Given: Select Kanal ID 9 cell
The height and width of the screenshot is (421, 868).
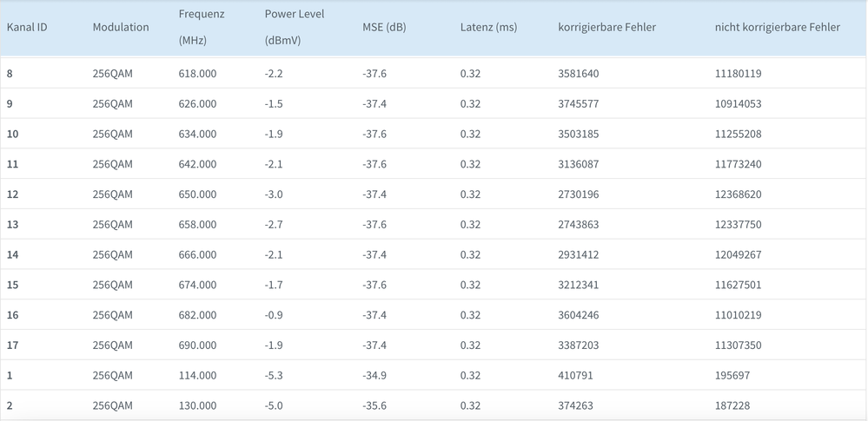Looking at the screenshot, I should [x=10, y=104].
